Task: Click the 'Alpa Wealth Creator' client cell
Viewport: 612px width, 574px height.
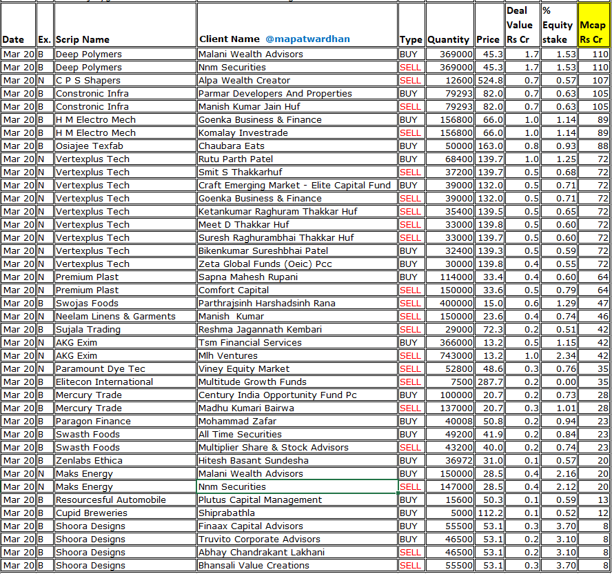Action: [297, 81]
